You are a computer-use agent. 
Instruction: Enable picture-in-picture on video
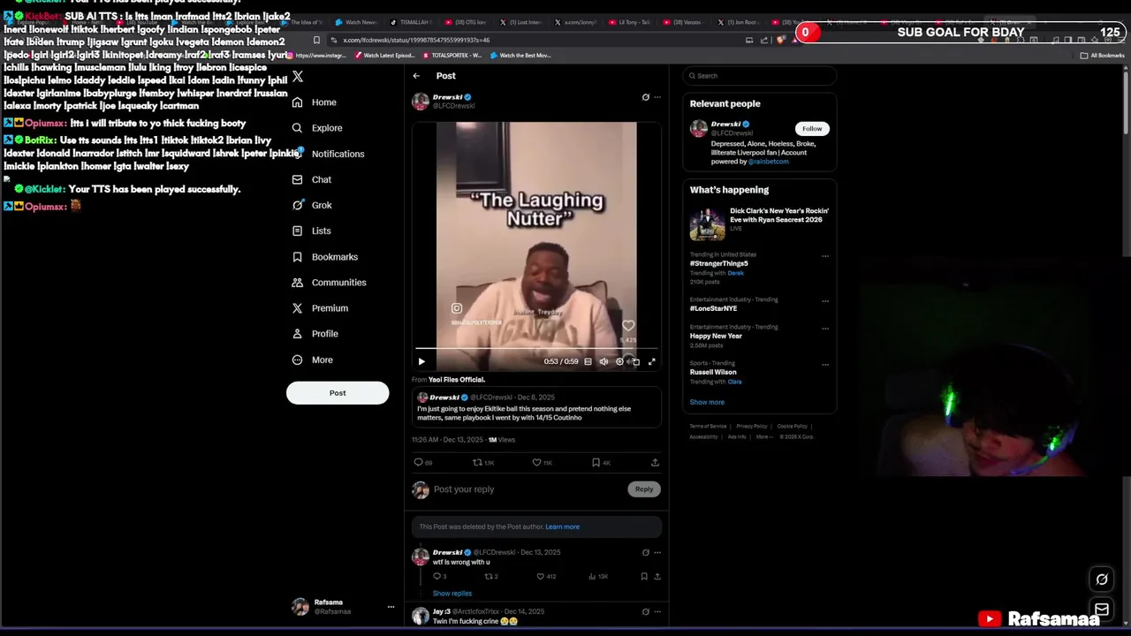(x=635, y=361)
